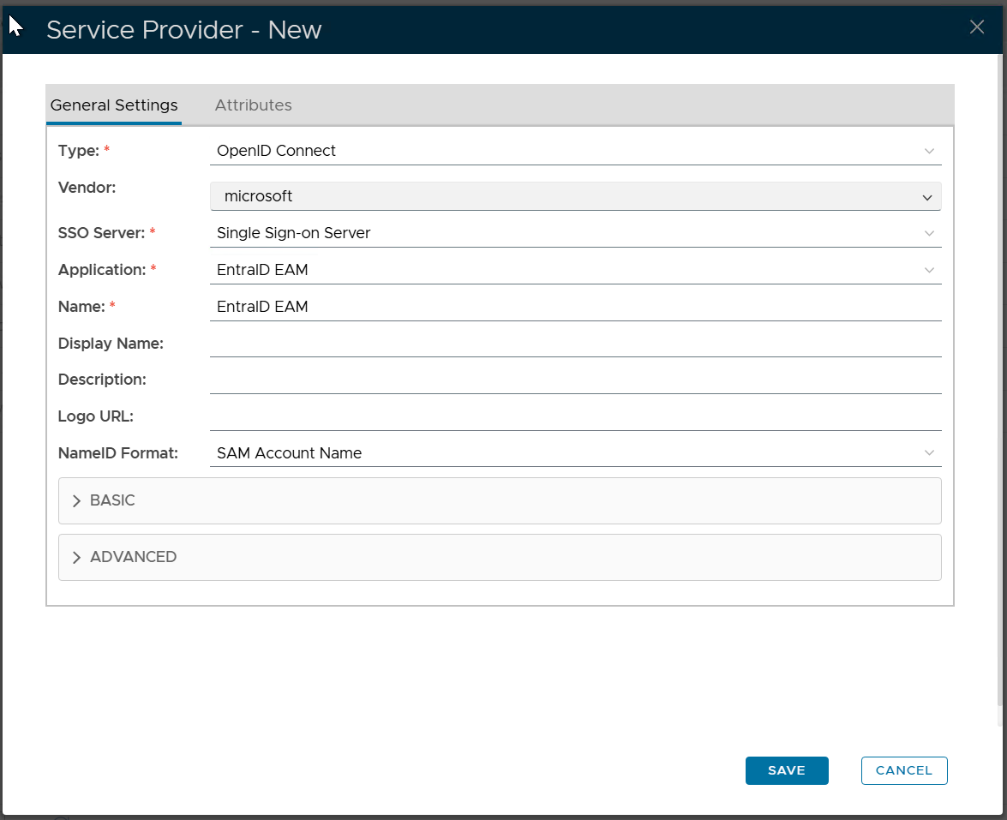Viewport: 1007px width, 820px height.
Task: Click the Description text field
Action: (x=574, y=380)
